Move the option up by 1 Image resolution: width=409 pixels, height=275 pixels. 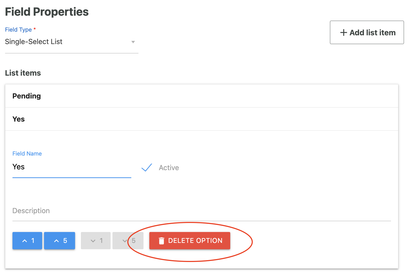click(27, 241)
